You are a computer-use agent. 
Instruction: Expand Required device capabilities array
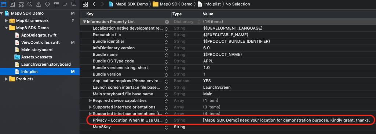(90, 100)
